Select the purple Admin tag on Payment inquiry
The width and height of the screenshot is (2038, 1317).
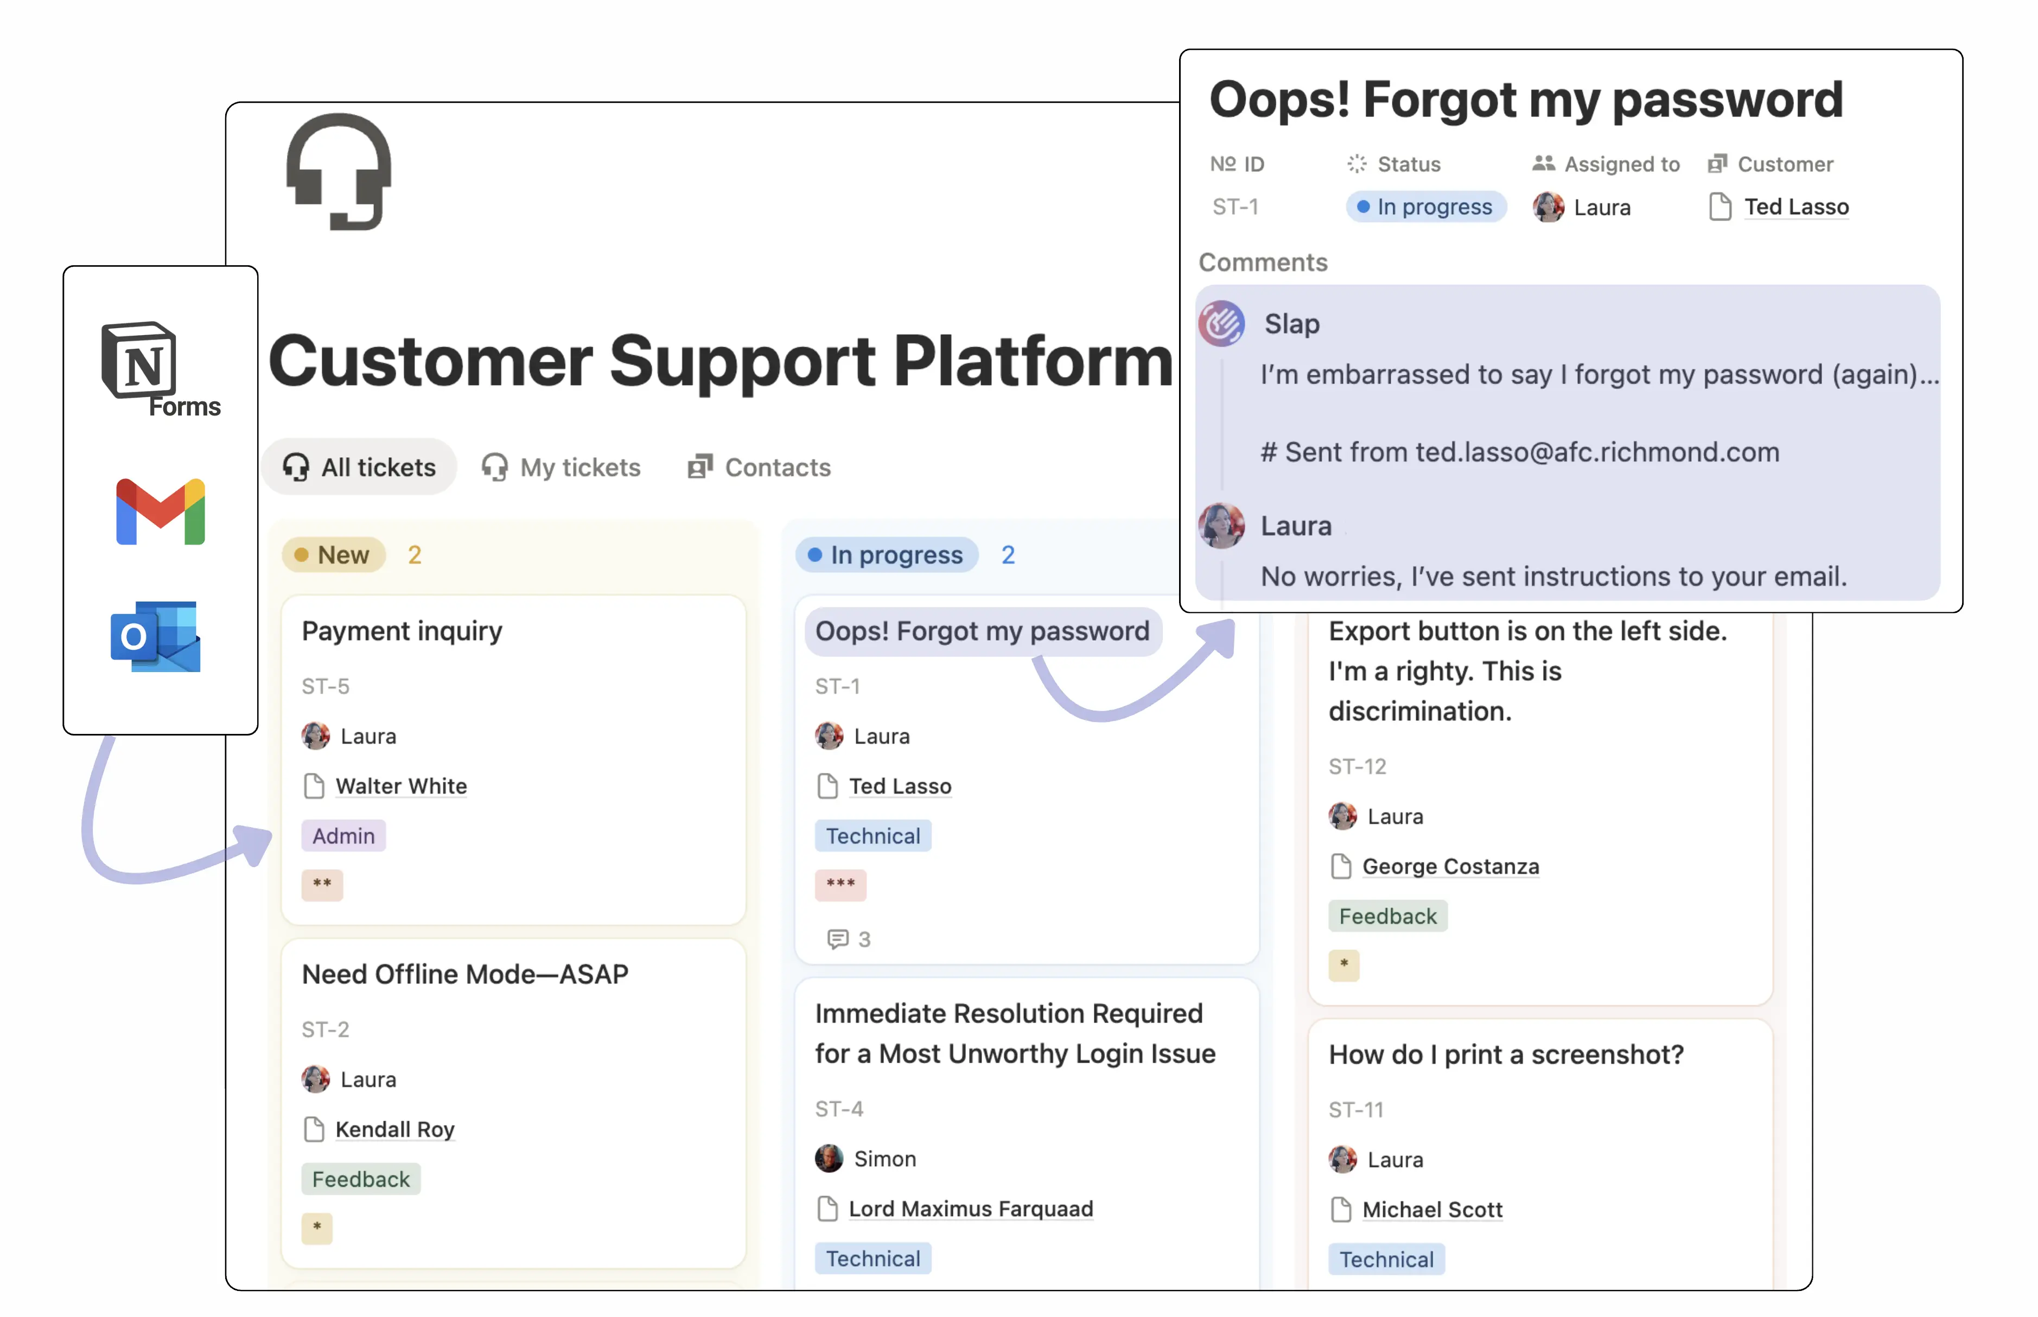pos(343,835)
